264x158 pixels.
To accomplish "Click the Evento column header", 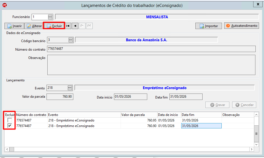I will (84, 115).
